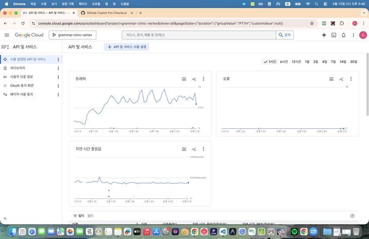This screenshot has width=369, height=239.
Task: Open grammar-clinic-vertex project selector
Action: (72, 35)
